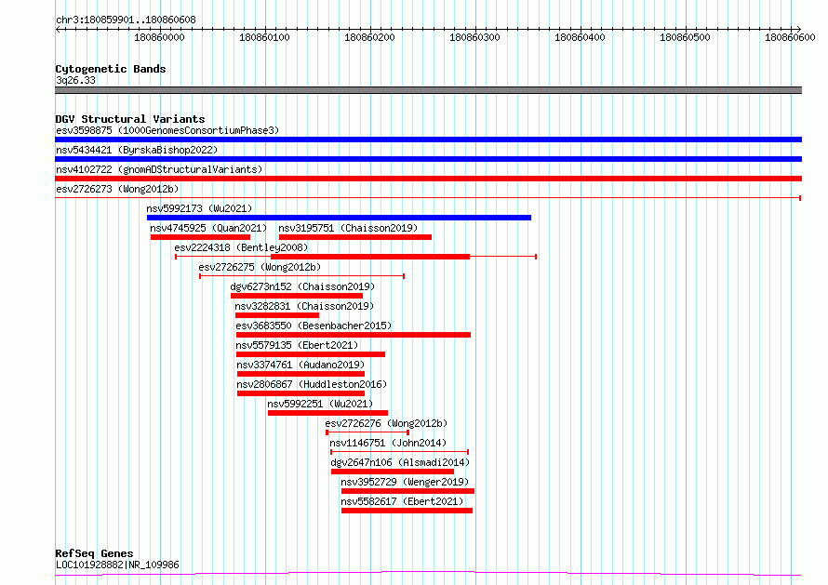Open nsv4102722 (gnomADStructuralVariants) label

click(159, 169)
